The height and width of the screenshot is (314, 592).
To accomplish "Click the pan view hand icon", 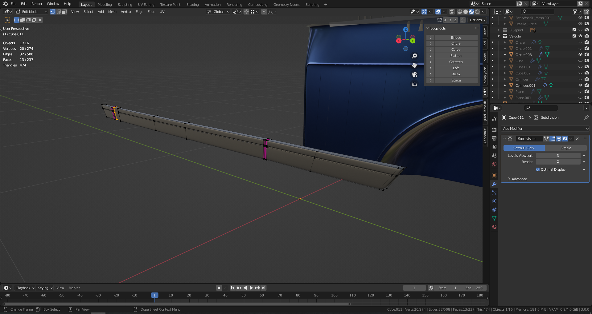I will pos(414,65).
